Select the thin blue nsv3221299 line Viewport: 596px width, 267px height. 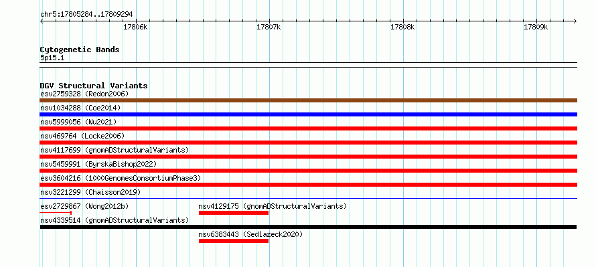tap(308, 198)
